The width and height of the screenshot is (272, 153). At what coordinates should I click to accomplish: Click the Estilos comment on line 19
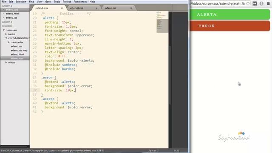click(66, 14)
